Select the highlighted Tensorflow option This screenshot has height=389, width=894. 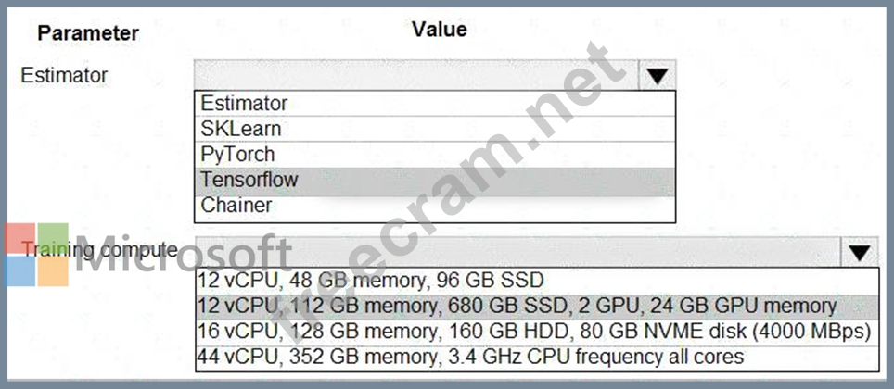click(250, 179)
